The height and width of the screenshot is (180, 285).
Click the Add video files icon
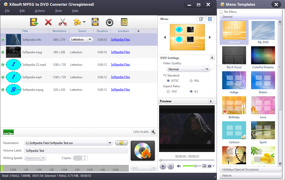(x=34, y=22)
